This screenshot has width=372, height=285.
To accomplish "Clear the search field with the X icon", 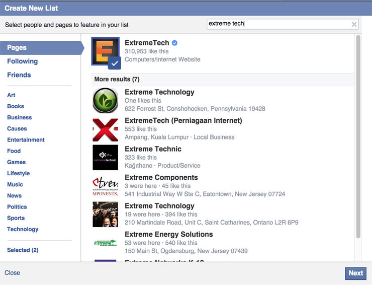I will [354, 24].
